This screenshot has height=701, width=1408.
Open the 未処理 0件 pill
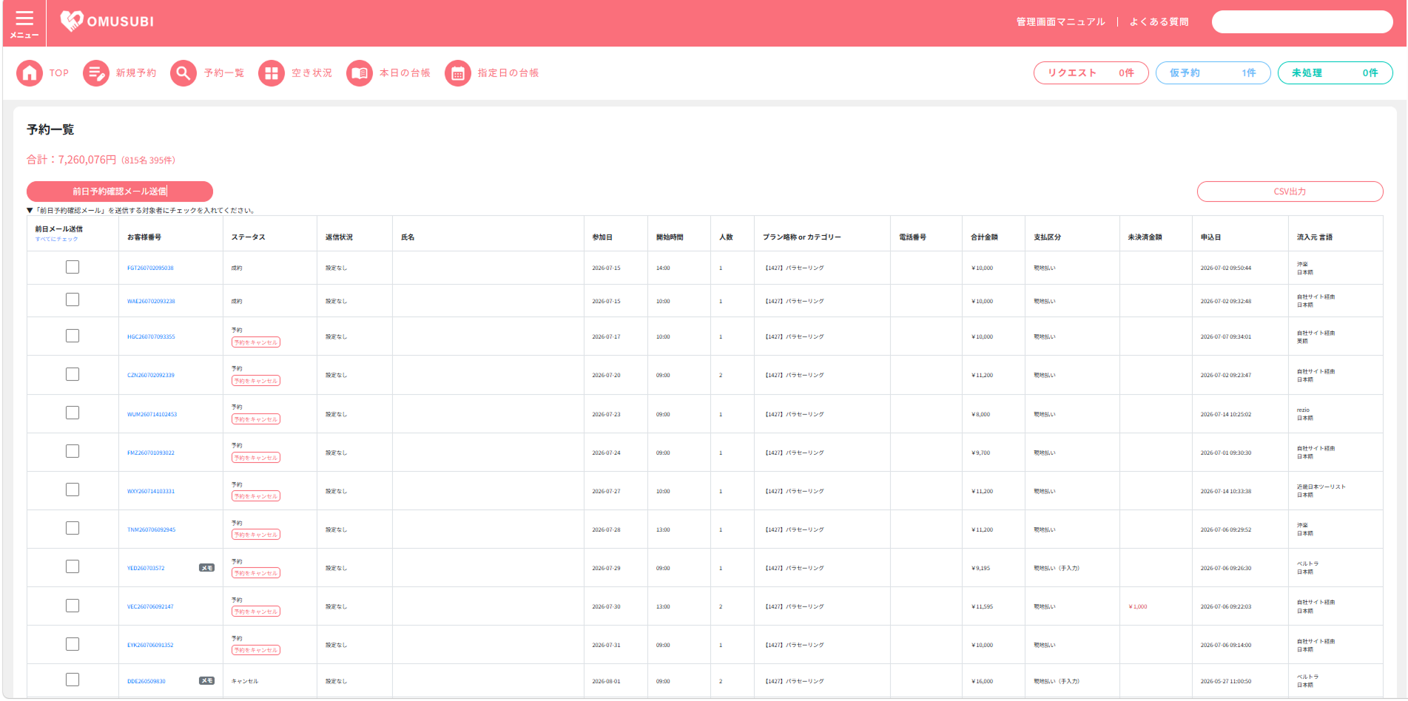[x=1335, y=73]
